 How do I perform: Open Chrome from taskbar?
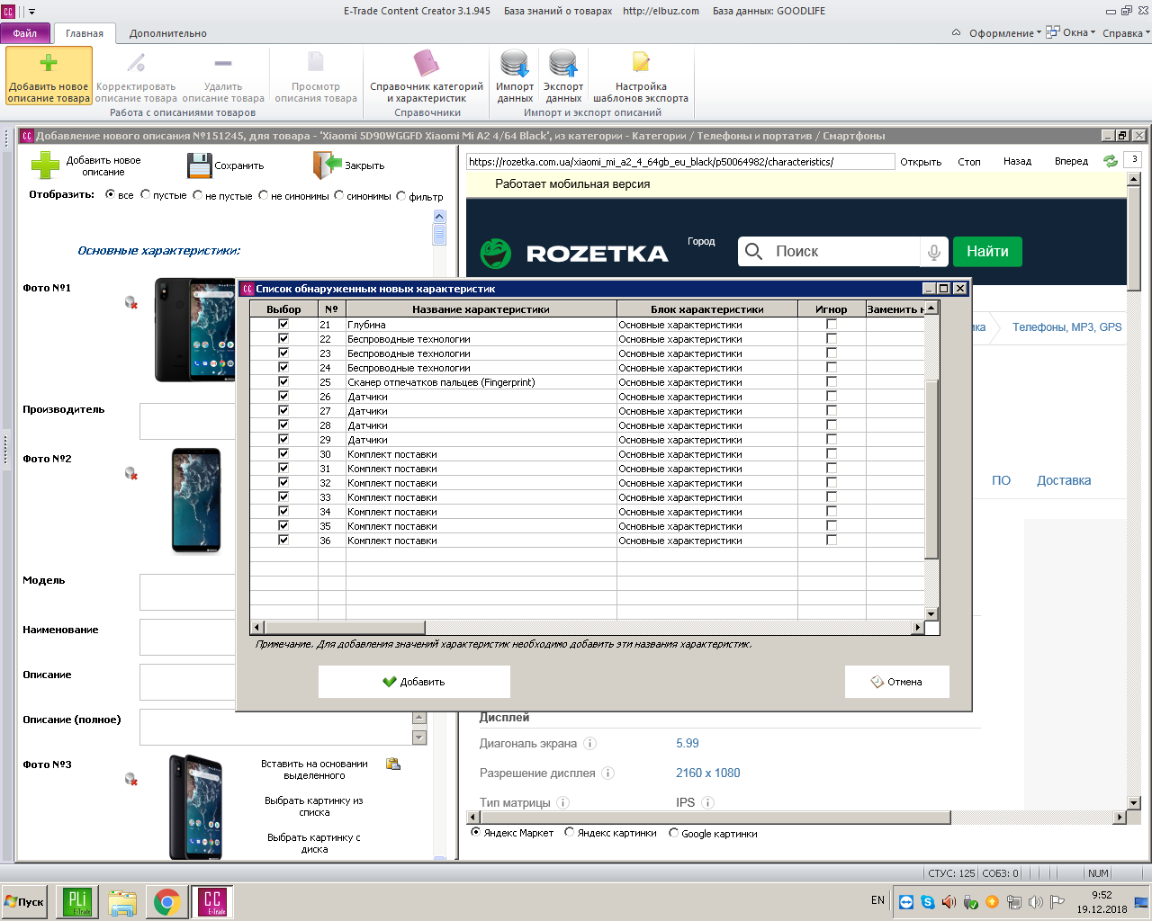[x=166, y=902]
